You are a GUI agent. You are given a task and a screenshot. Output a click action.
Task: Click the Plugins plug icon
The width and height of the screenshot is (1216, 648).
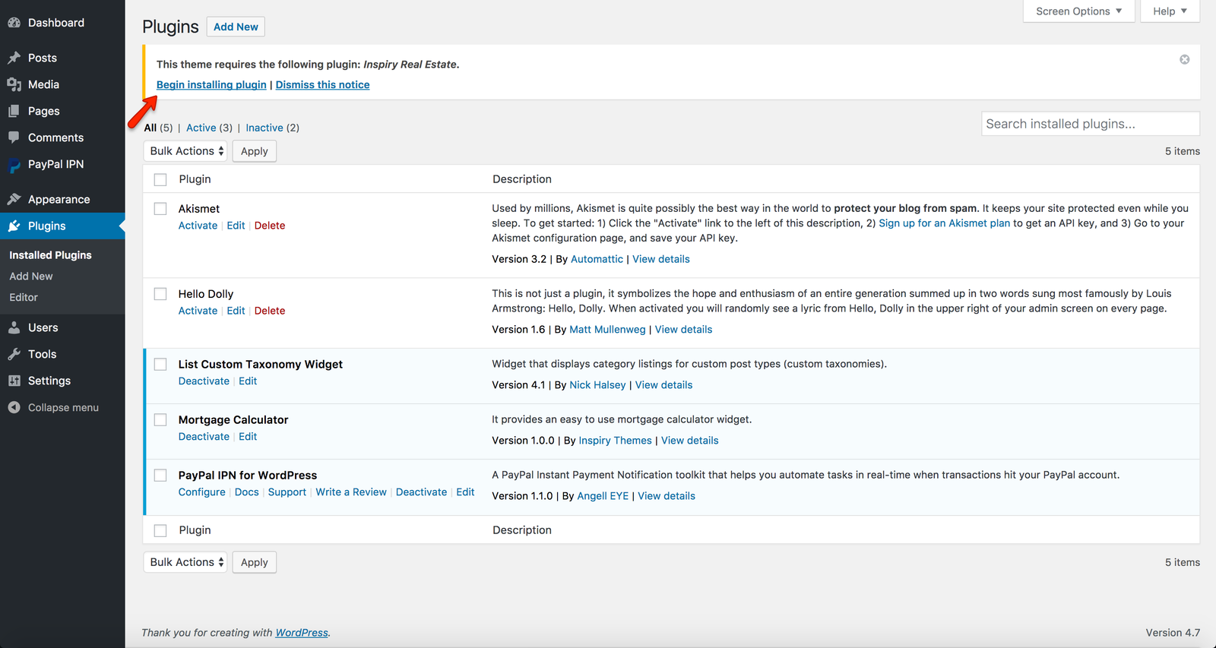pos(14,226)
